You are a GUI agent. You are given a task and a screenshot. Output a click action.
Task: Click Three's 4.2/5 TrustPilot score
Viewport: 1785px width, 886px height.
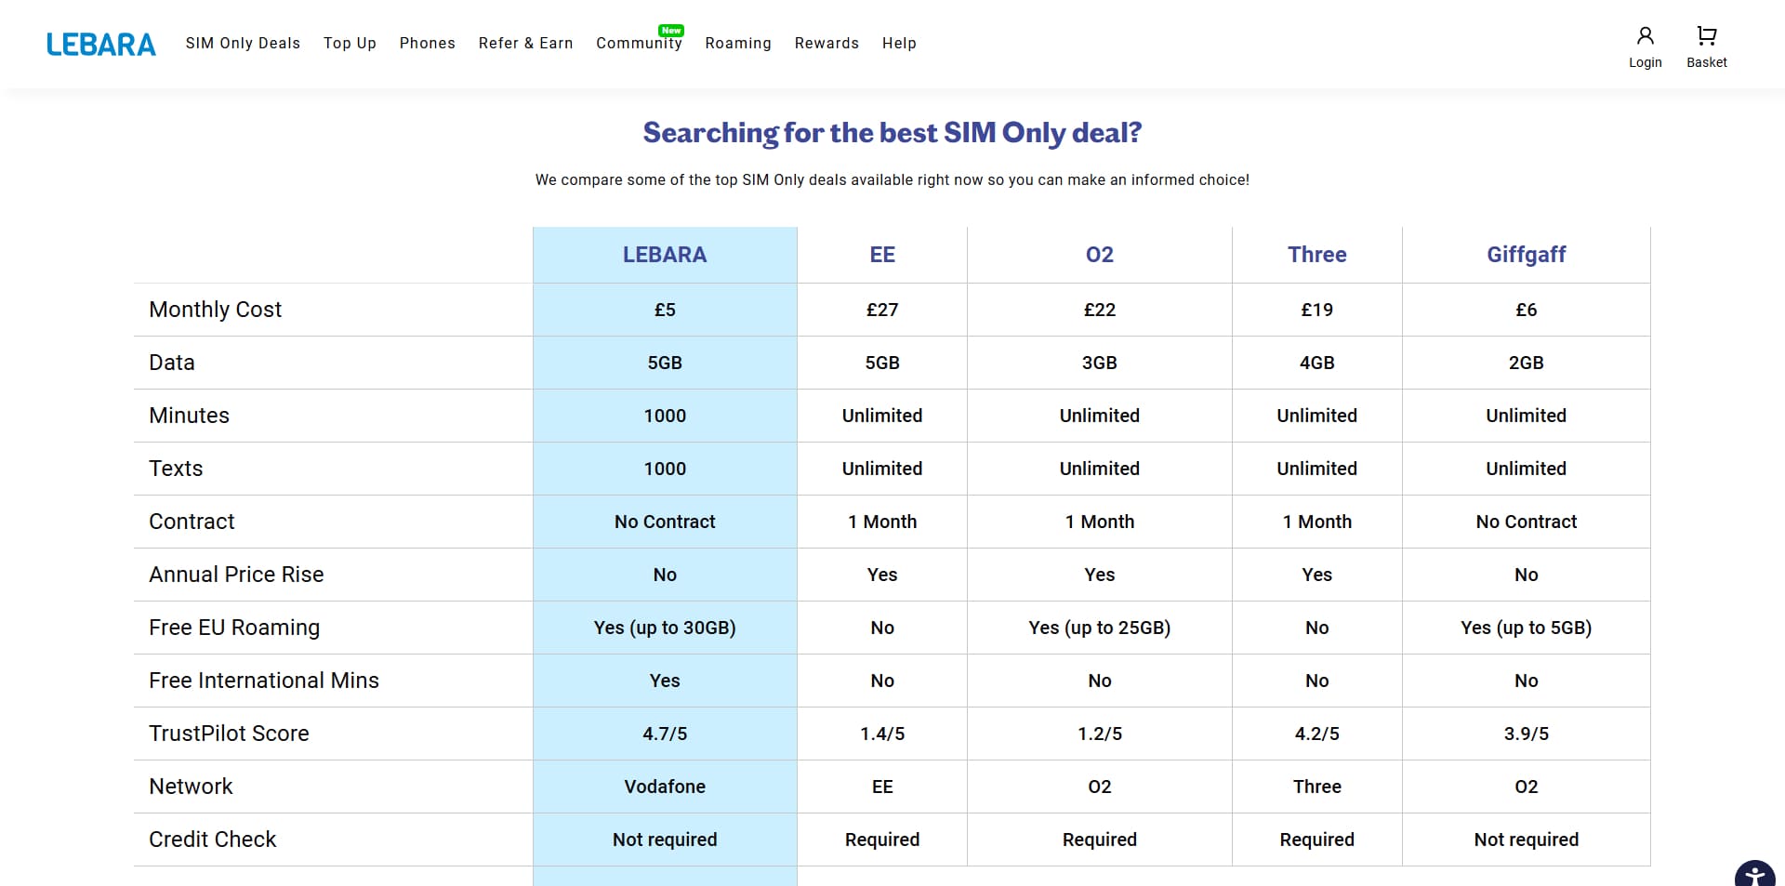point(1317,734)
